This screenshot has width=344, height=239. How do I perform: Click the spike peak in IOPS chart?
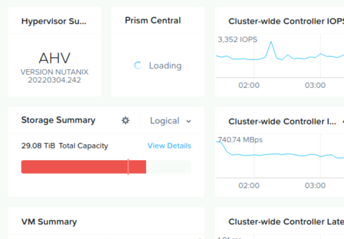click(x=271, y=42)
